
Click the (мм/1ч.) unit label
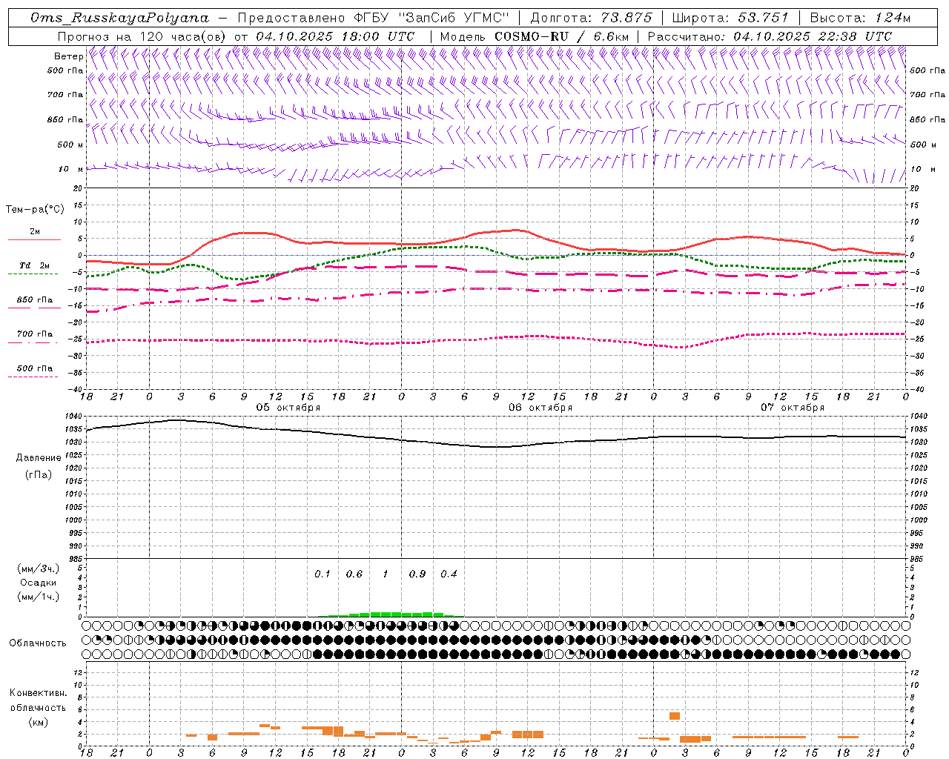(x=38, y=597)
